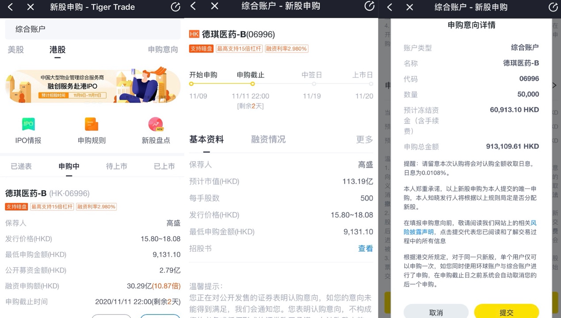Submit the subscription with 提交
Image resolution: width=561 pixels, height=318 pixels.
[507, 312]
